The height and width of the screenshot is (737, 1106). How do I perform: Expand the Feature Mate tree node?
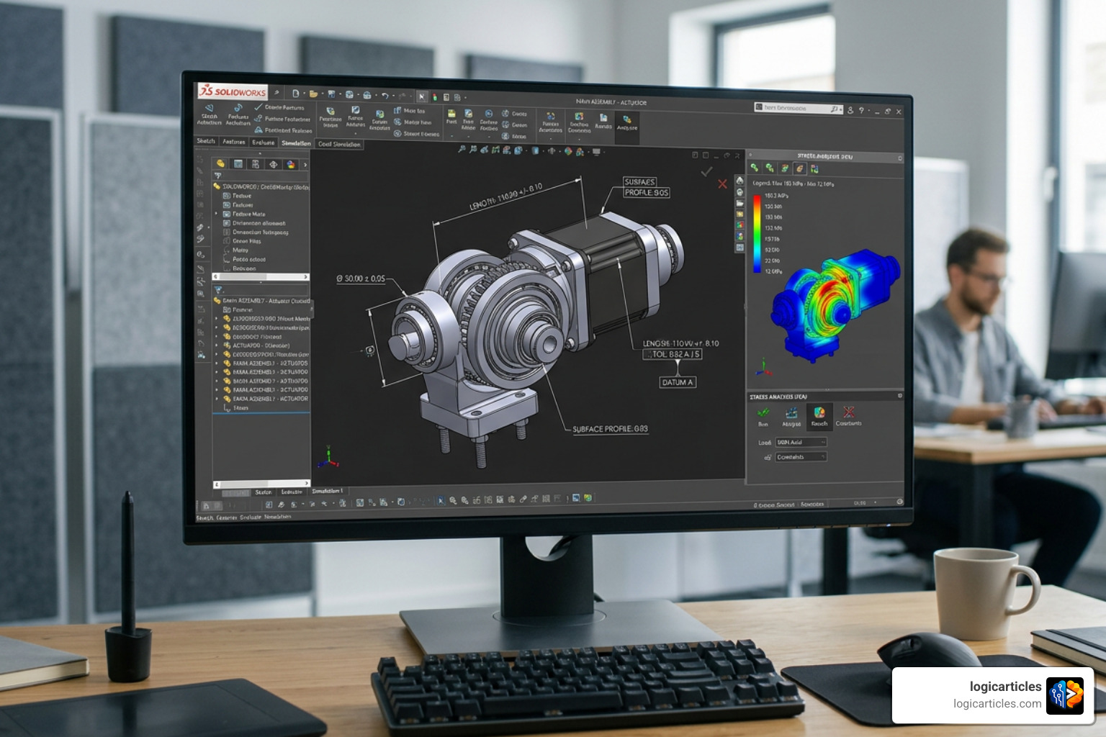pos(216,214)
